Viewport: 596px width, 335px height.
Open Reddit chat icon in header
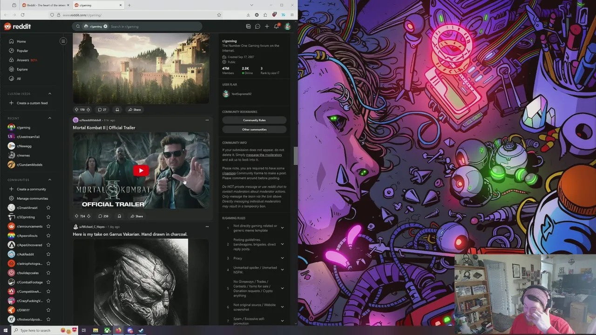coord(257,27)
